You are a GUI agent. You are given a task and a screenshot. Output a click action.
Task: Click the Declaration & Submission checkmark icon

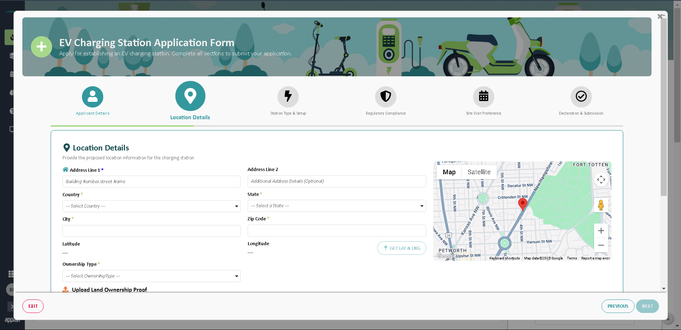[581, 97]
